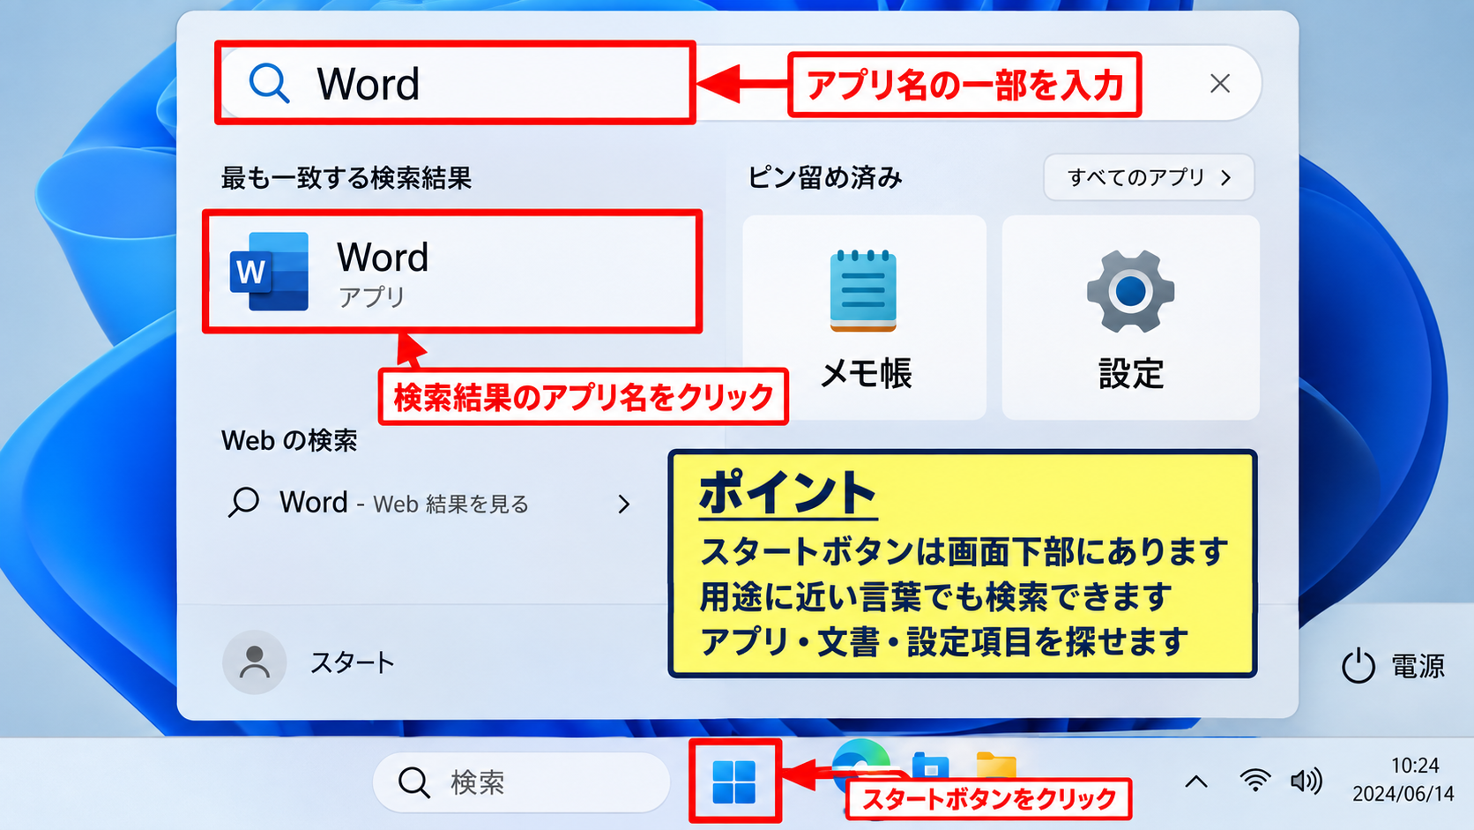Open the volume speaker icon
Screen dimensions: 1474x830
coord(1306,781)
